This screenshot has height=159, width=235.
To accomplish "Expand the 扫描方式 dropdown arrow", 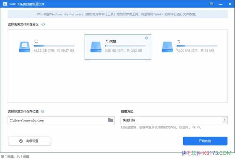I will click(224, 120).
